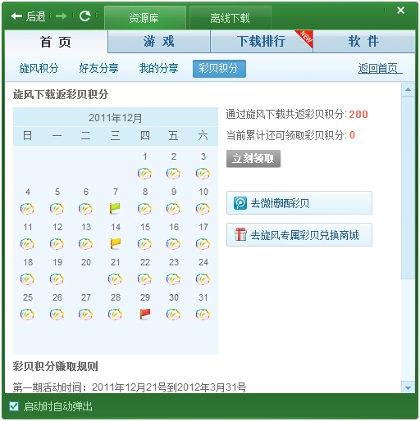Open the 首页 tab
Image resolution: width=420 pixels, height=421 pixels.
(x=56, y=42)
